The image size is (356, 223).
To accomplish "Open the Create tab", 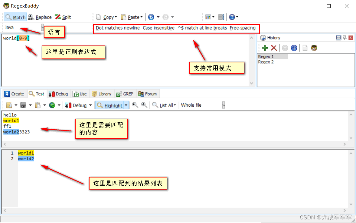I will pos(14,94).
